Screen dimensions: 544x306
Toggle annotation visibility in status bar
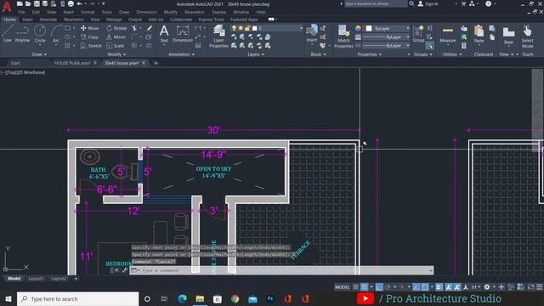(x=449, y=287)
